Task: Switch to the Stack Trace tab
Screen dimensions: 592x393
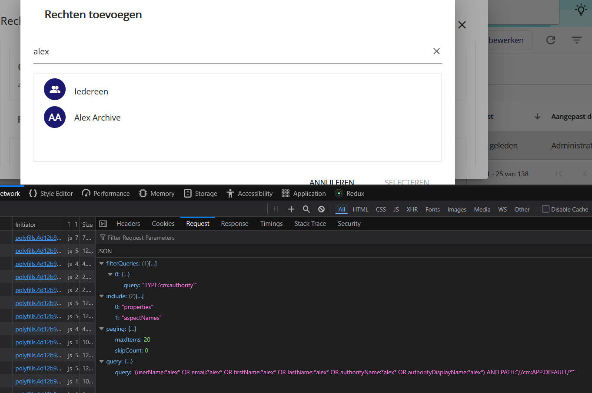Action: coord(310,224)
